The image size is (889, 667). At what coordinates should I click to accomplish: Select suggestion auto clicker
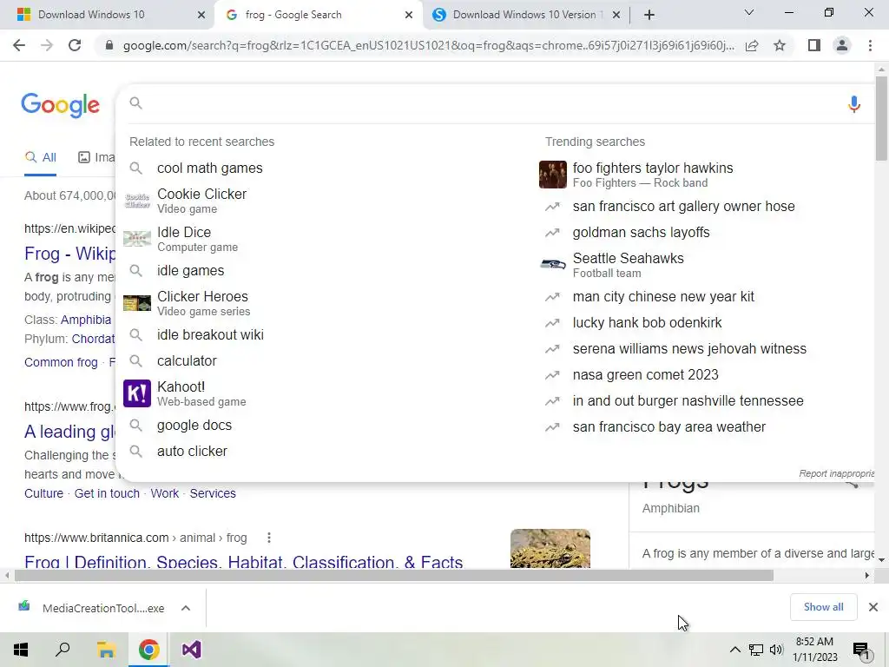tap(192, 452)
